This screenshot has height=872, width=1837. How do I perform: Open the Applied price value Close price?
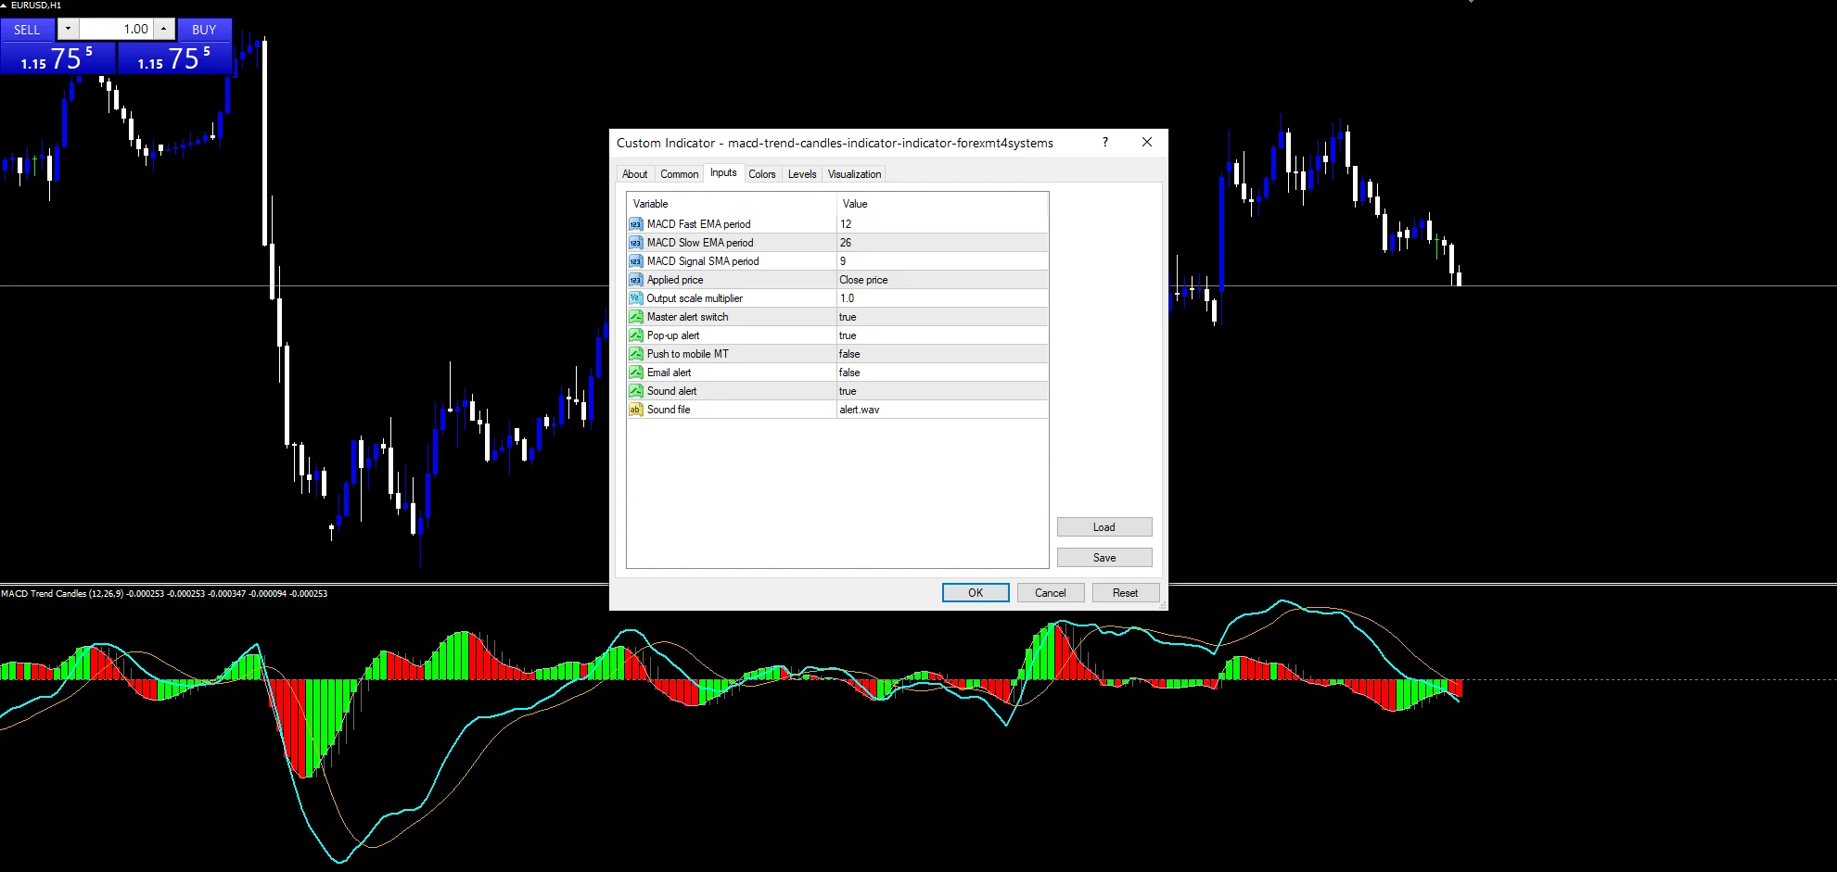(x=942, y=280)
